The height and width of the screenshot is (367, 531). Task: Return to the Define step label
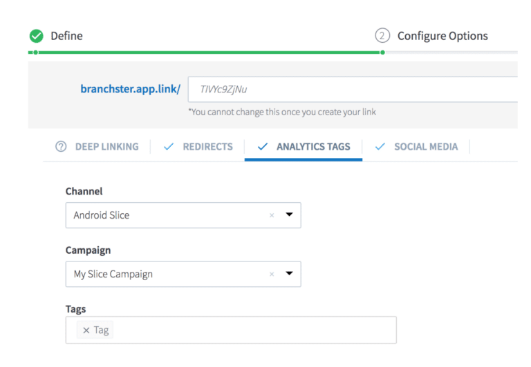tap(66, 36)
